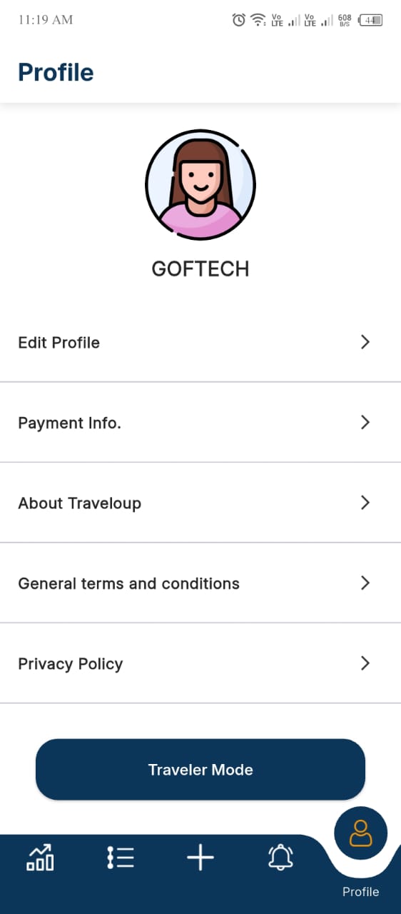Tap the alarm clock status bar icon

[239, 20]
